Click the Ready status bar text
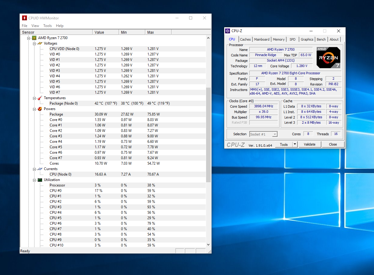374x275 pixels. [25, 251]
